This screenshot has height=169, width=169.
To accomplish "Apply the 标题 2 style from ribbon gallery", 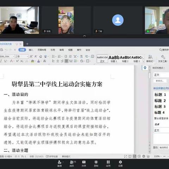I will pyautogui.click(x=125, y=59).
